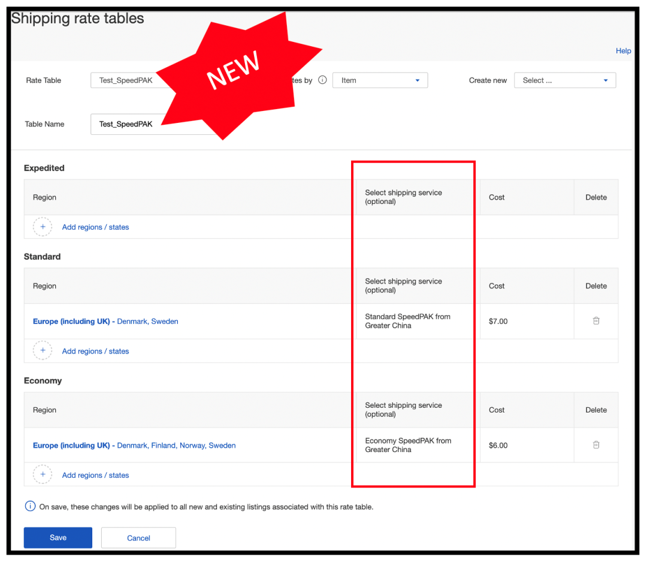The width and height of the screenshot is (647, 563).
Task: Save the rate table changes
Action: point(58,537)
